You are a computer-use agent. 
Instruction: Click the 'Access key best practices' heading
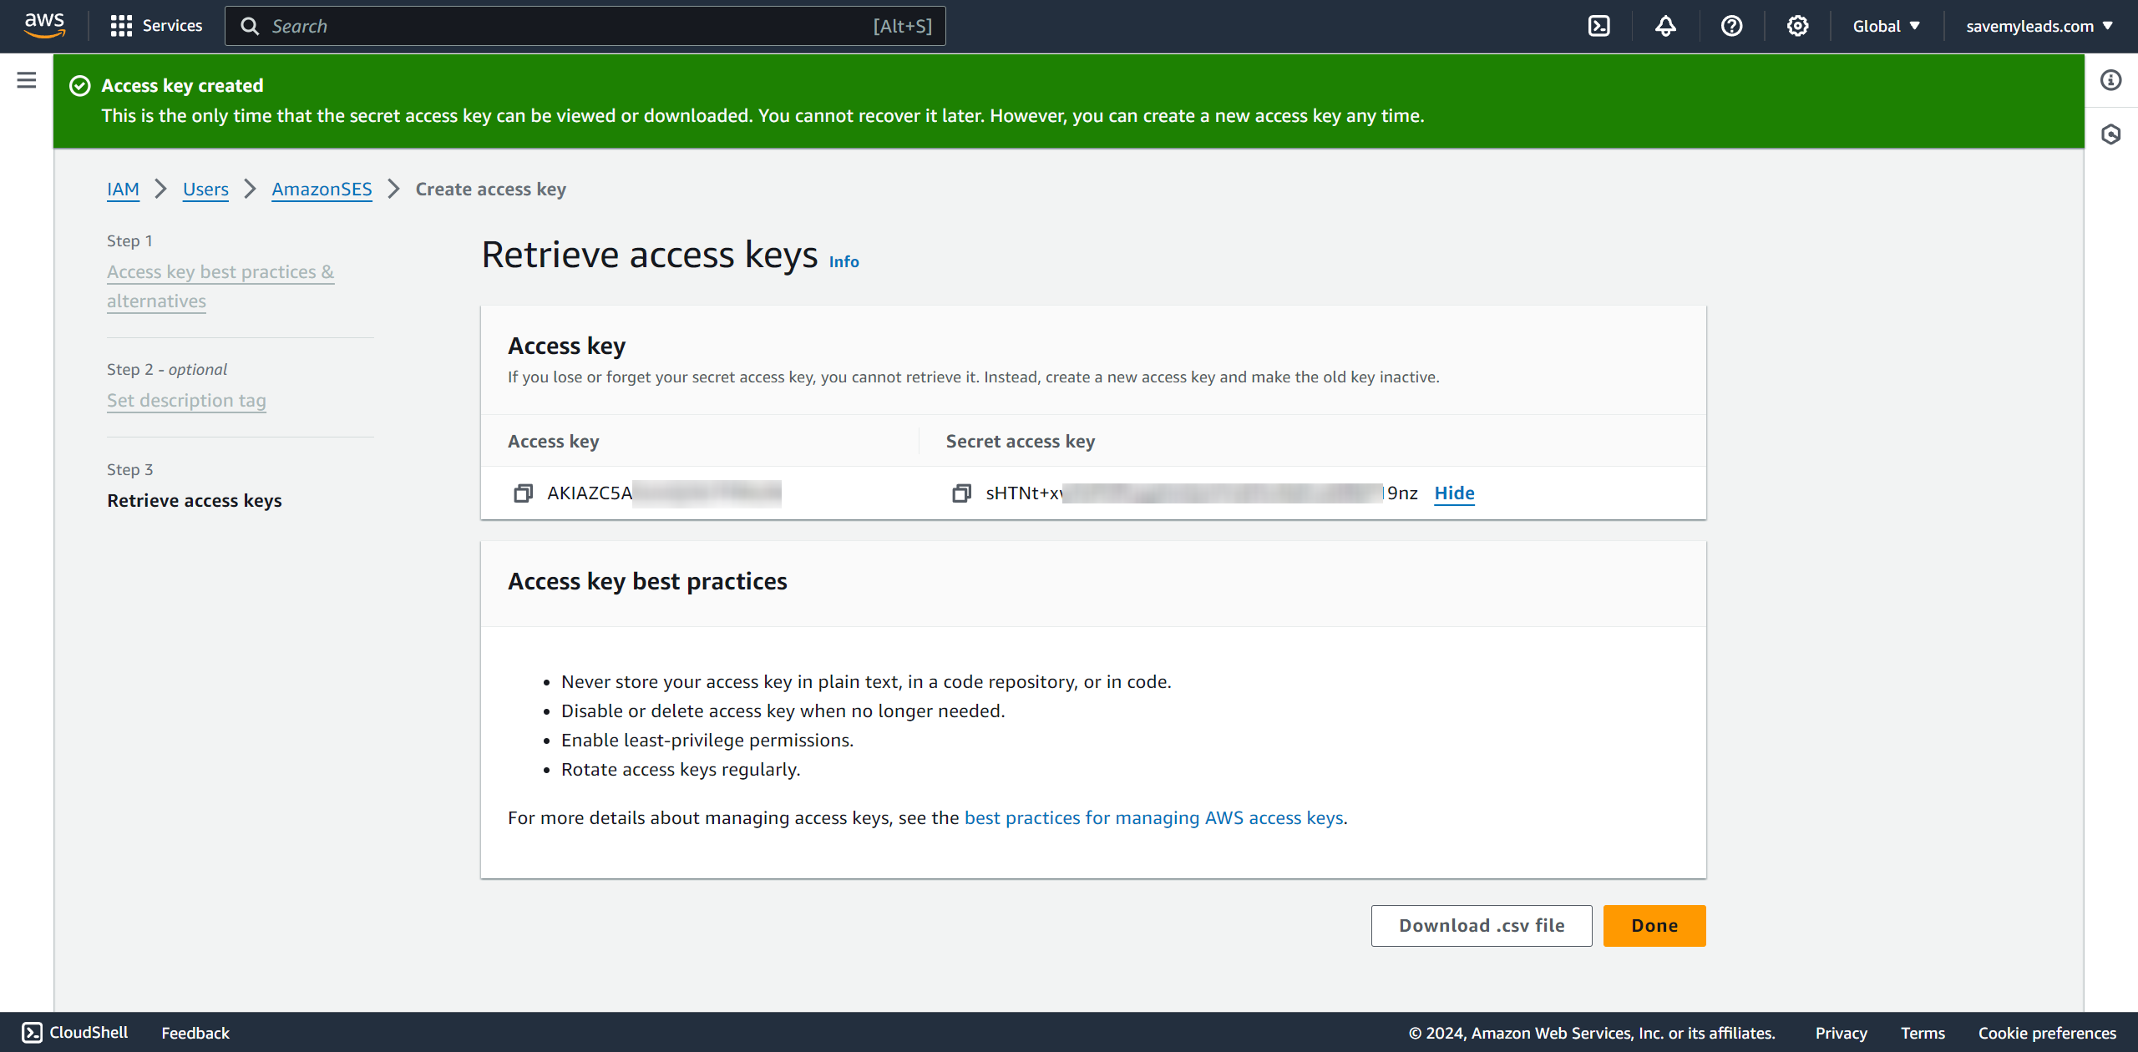coord(647,582)
